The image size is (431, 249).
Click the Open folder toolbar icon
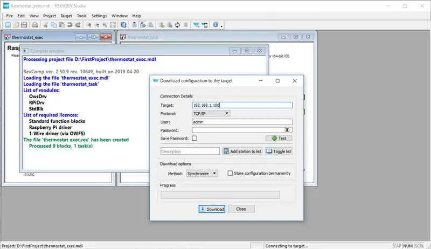(16, 25)
